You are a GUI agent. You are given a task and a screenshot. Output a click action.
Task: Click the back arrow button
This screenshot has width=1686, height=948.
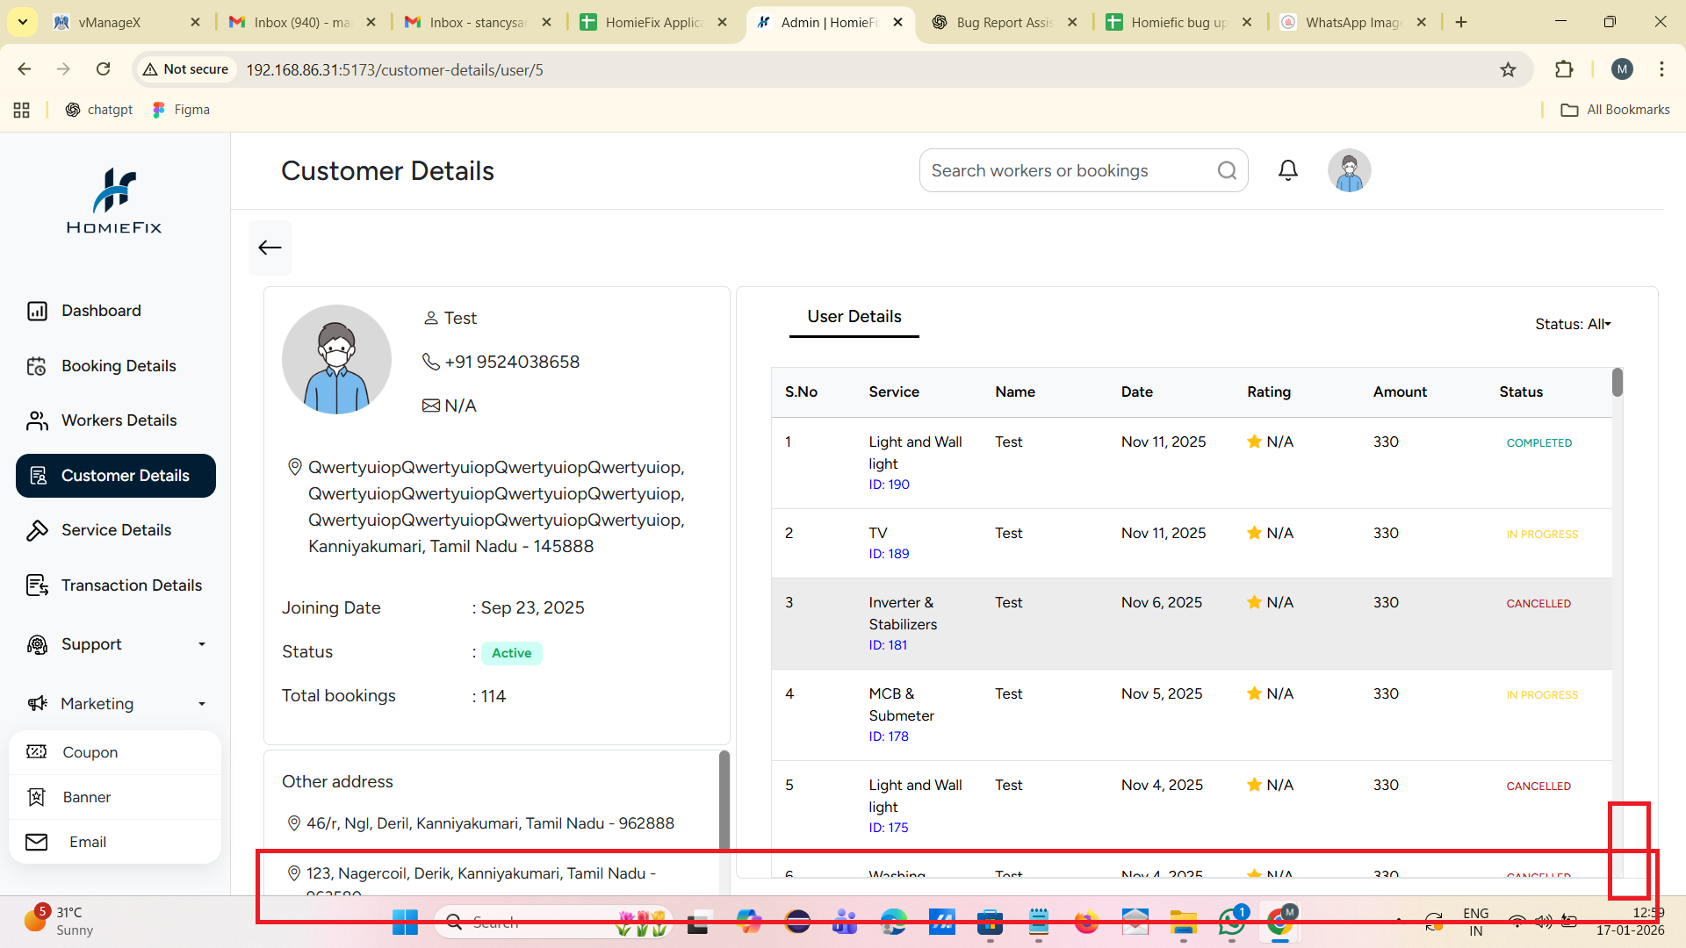[x=270, y=248]
